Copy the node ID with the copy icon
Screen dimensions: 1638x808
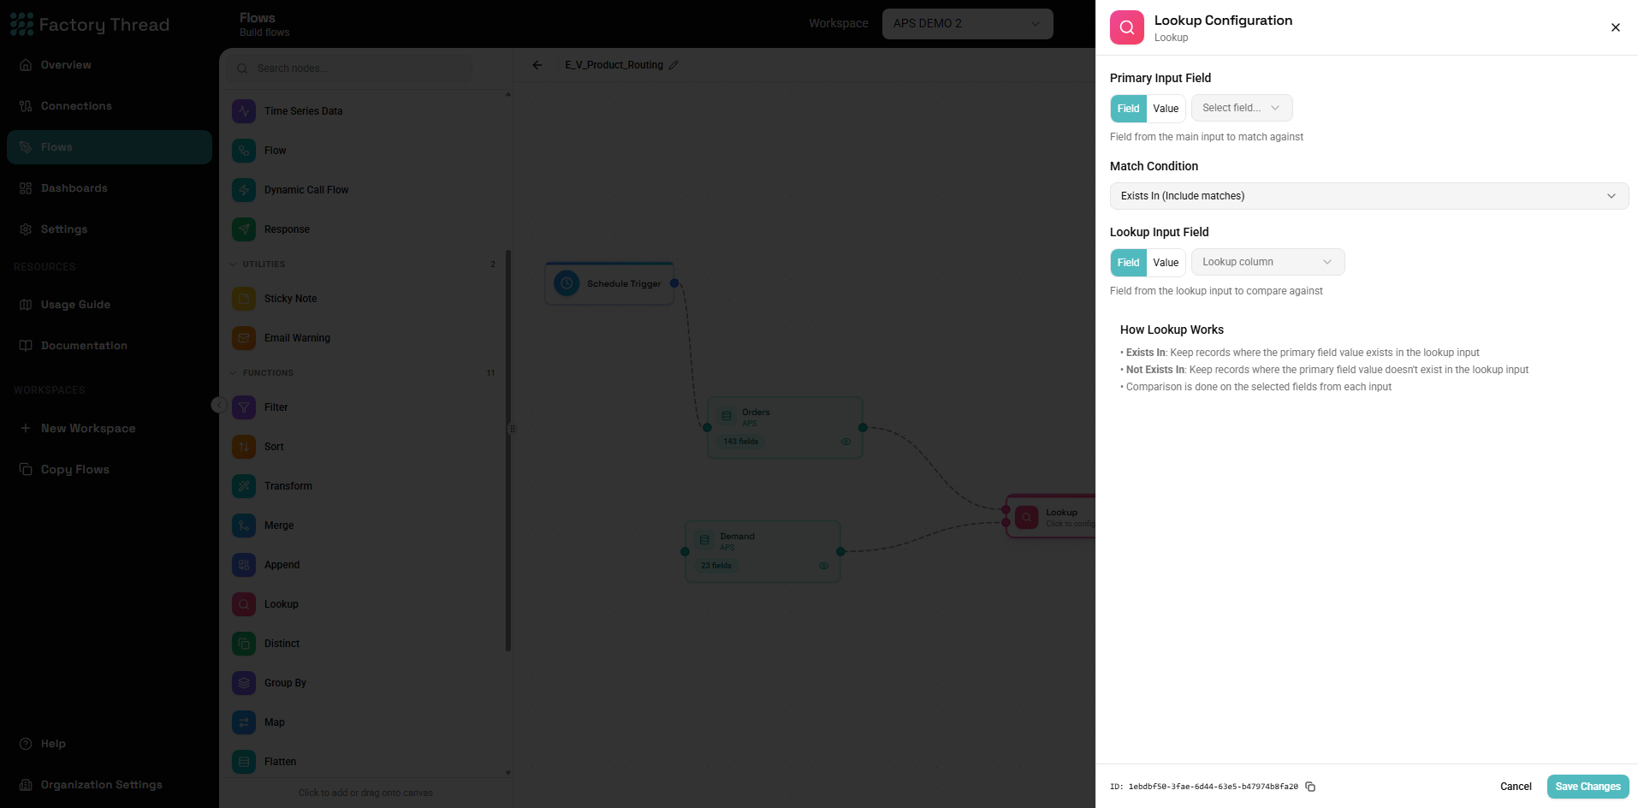1310,787
